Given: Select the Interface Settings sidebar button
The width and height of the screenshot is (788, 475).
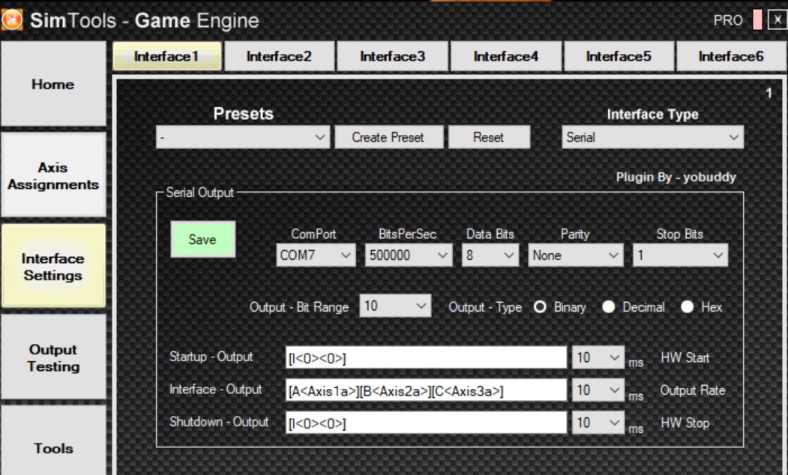Looking at the screenshot, I should pos(52,267).
